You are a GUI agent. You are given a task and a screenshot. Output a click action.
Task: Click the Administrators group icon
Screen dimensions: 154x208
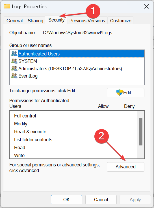coord(14,68)
